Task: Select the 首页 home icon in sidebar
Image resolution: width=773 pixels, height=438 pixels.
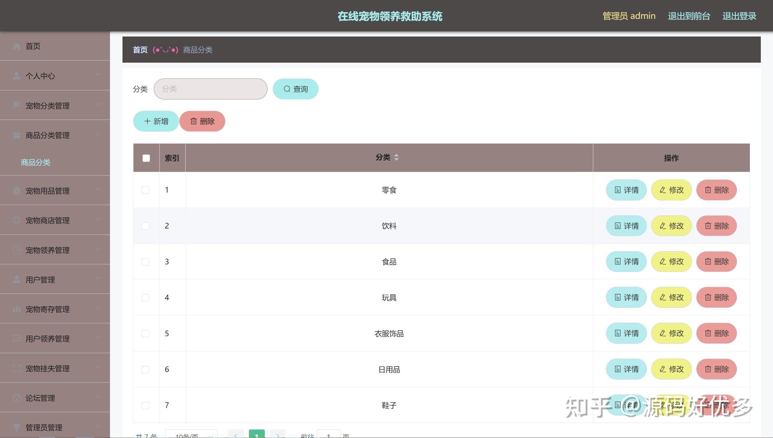Action: 17,46
